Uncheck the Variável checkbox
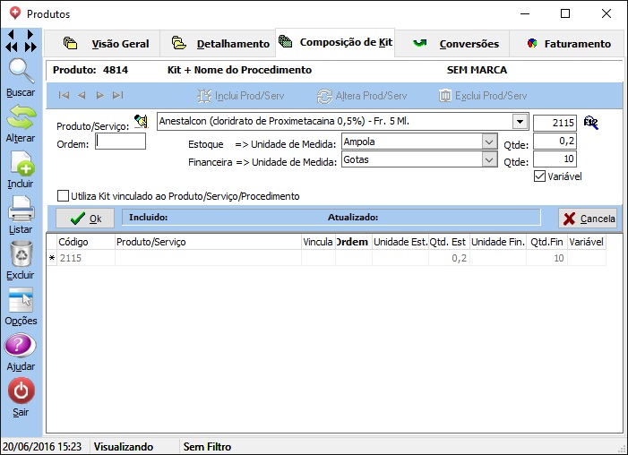The image size is (628, 455). tap(539, 176)
